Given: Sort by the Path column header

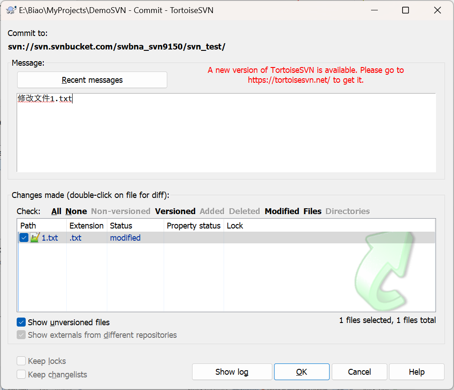Looking at the screenshot, I should coord(42,226).
